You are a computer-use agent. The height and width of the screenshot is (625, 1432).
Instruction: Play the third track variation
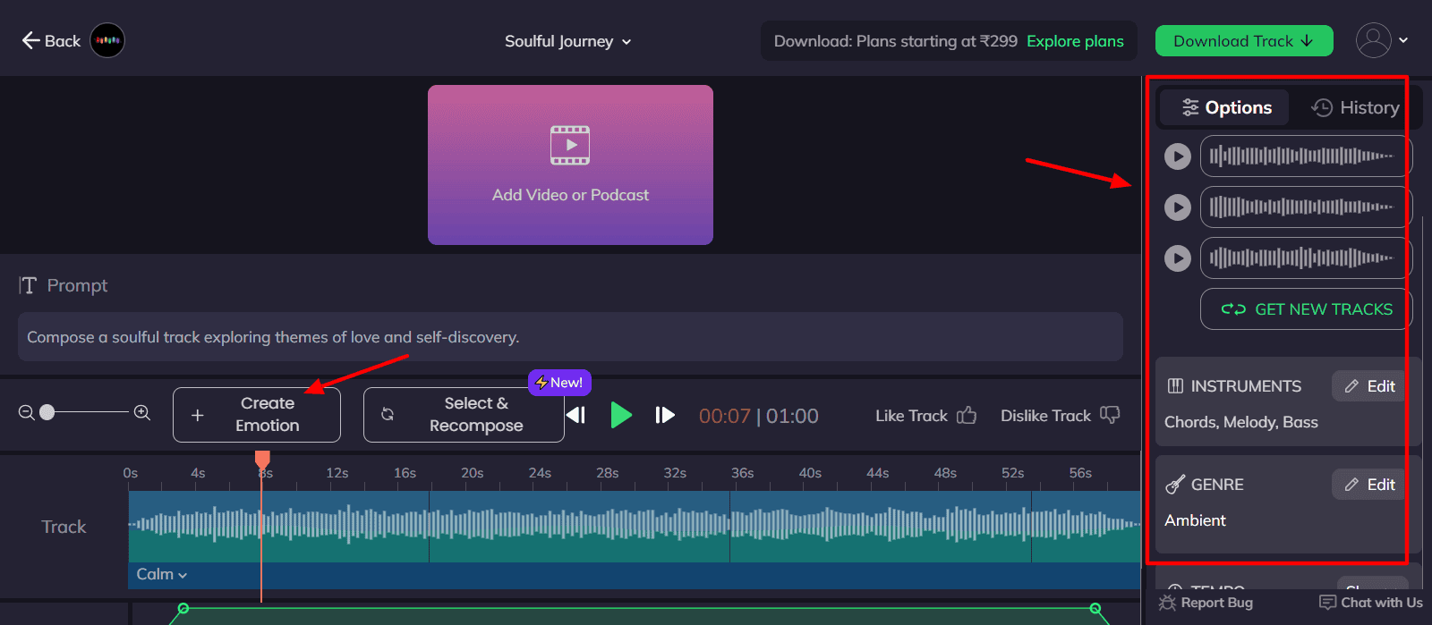click(1177, 258)
